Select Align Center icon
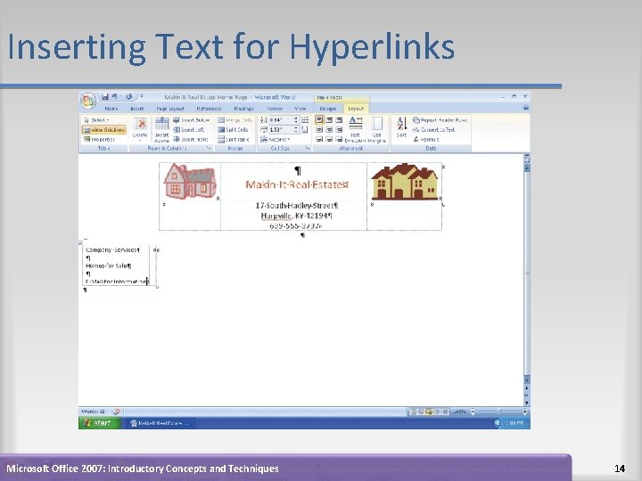The width and height of the screenshot is (642, 481). pos(329,130)
